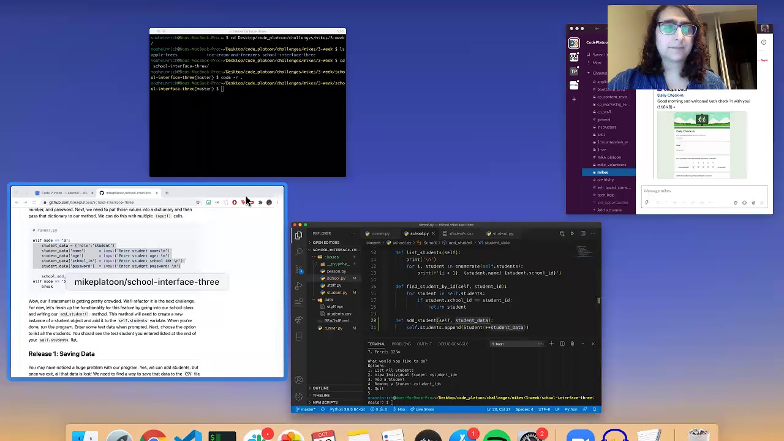Open the Daily Check-in form preview thumbnail
The image size is (784, 441).
pyautogui.click(x=702, y=145)
